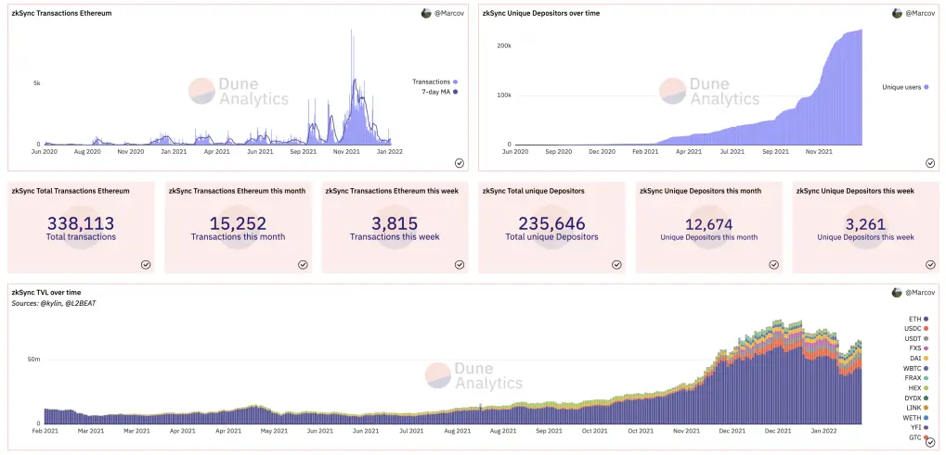Click the 338,113 total transactions value
946x455 pixels.
click(x=81, y=224)
